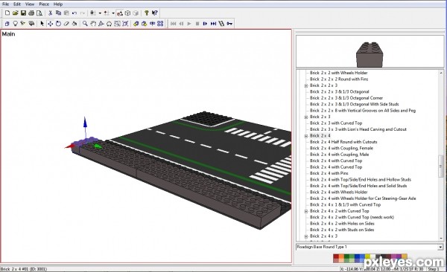Click the Stop animation button
The image size is (447, 272).
(x=197, y=24)
